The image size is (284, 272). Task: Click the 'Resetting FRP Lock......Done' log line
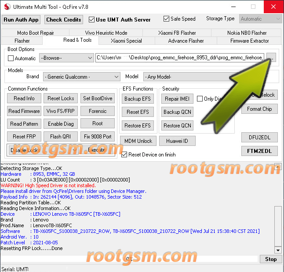point(32,248)
